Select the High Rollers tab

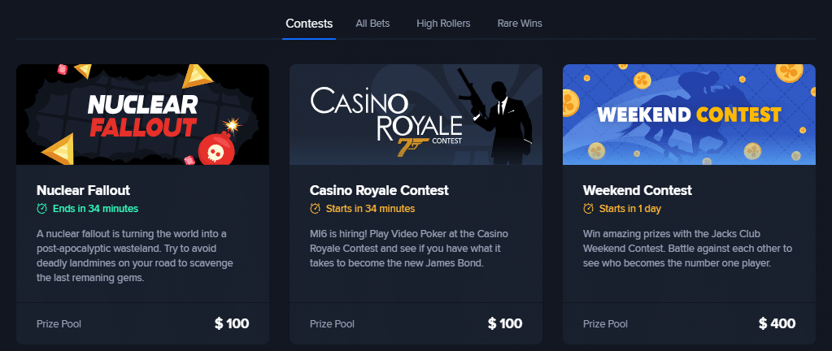click(x=443, y=24)
